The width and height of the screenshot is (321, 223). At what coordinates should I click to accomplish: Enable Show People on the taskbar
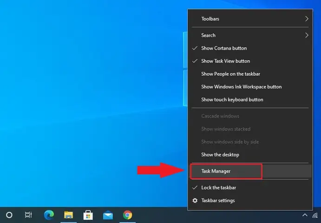250,74
